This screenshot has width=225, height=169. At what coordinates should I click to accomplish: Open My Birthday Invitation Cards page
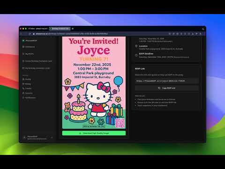tap(37, 68)
